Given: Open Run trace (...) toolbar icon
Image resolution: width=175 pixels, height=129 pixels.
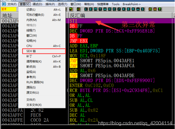Looking at the screenshot, I should (138, 9).
